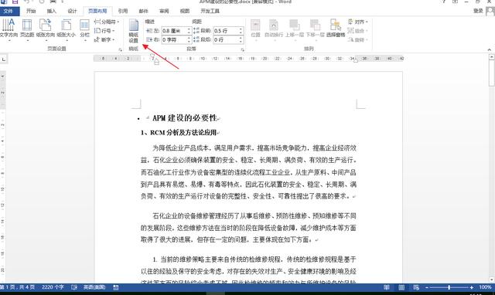The image size is (495, 295).
Task: Expand the 对齐 align dropdown
Action: pyautogui.click(x=358, y=22)
